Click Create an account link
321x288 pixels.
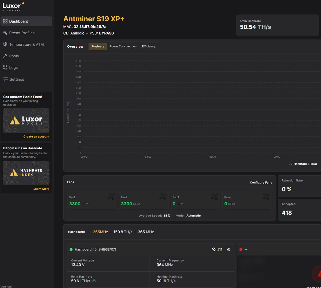tap(36, 137)
